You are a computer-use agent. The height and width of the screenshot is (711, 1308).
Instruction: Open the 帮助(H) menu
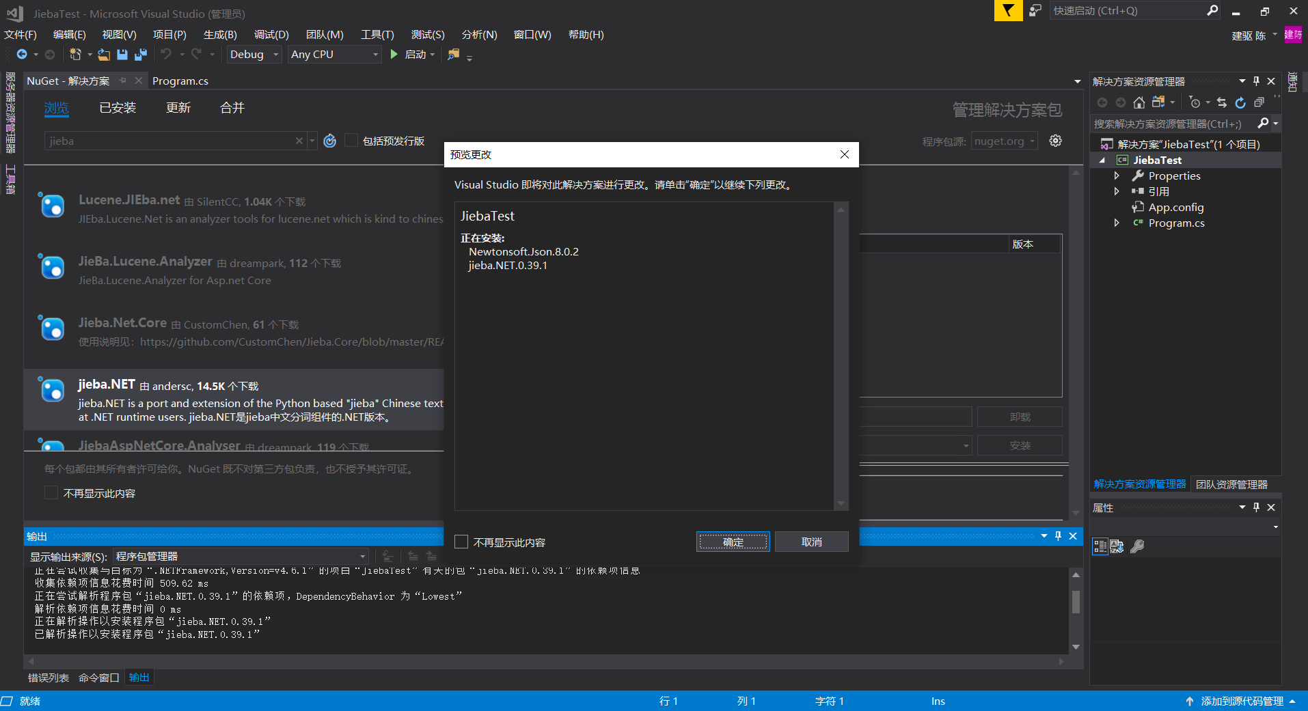tap(586, 34)
